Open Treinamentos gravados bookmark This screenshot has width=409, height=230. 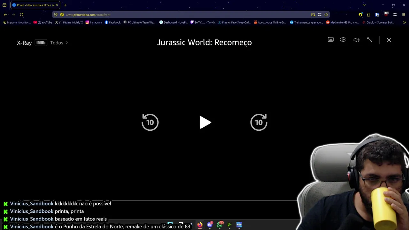click(x=307, y=22)
